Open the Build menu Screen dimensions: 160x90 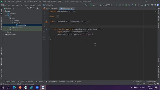[x=36, y=2]
